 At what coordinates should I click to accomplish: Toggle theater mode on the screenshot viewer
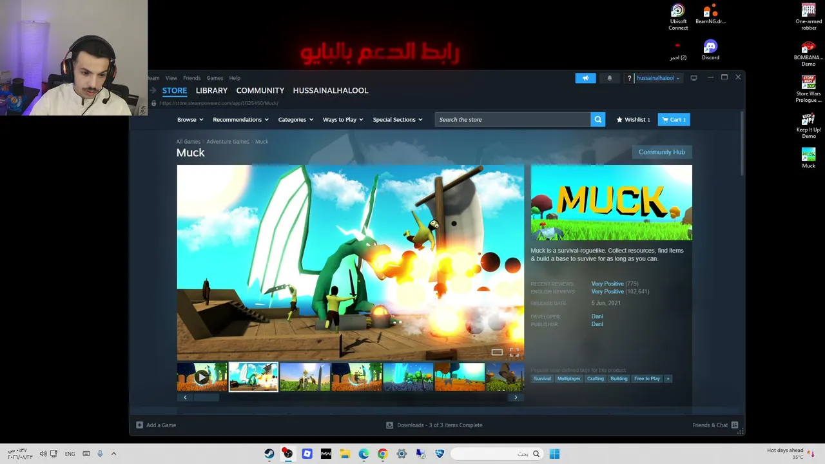pos(497,352)
